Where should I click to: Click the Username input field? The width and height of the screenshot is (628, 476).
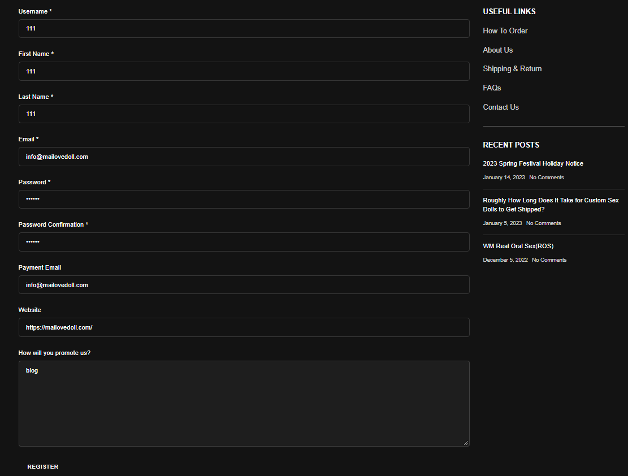[x=244, y=28]
